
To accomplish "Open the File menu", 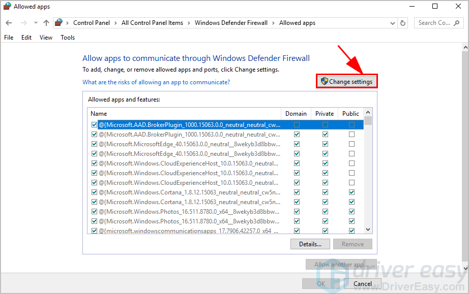I will pos(9,38).
